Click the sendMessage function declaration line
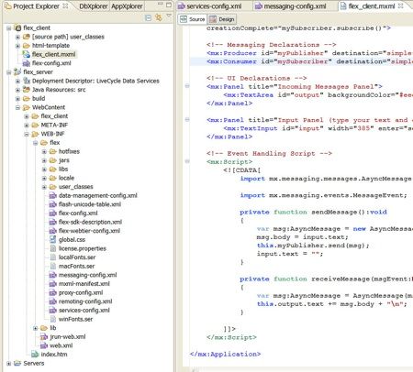413x372 pixels. (x=313, y=212)
